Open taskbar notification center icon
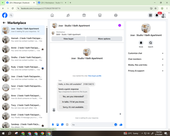This screenshot has width=170, height=136. tap(166, 133)
